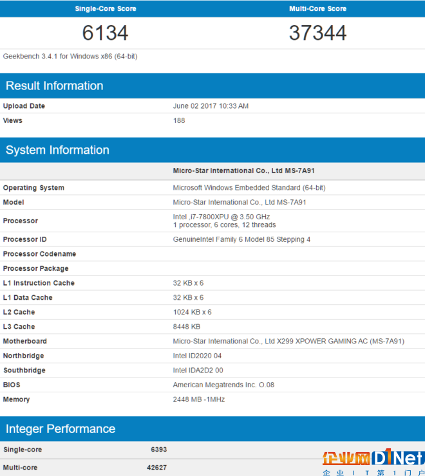The height and width of the screenshot is (476, 425).
Task: Click the L1 Data Cache value 32 KB x 6
Action: coord(188,297)
